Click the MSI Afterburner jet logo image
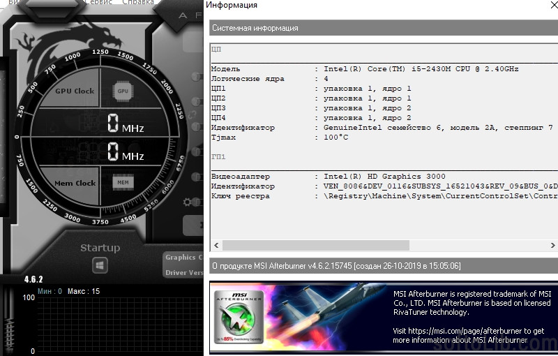The width and height of the screenshot is (558, 356). coord(239,317)
